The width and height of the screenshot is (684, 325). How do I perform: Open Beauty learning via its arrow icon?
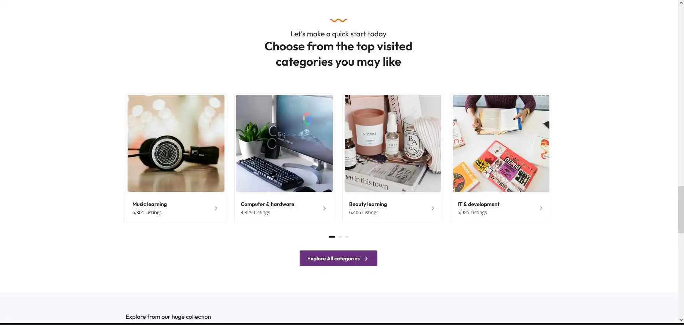[433, 208]
